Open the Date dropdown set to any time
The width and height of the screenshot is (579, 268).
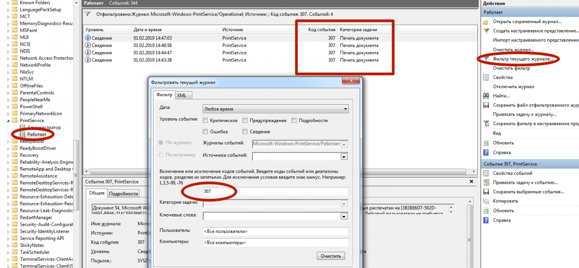click(275, 109)
